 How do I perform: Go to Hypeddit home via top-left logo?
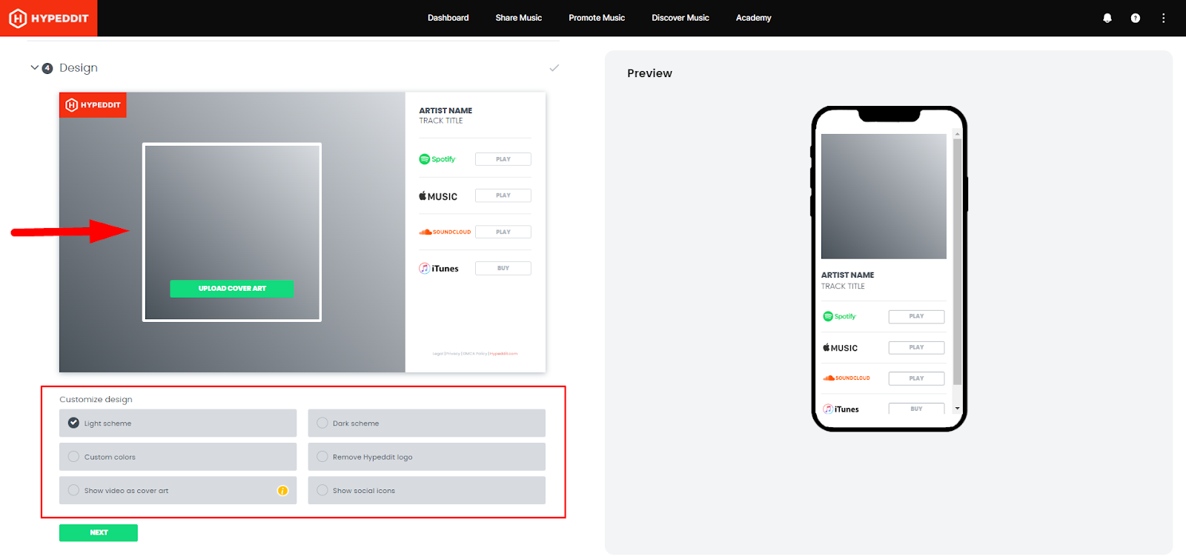click(49, 18)
